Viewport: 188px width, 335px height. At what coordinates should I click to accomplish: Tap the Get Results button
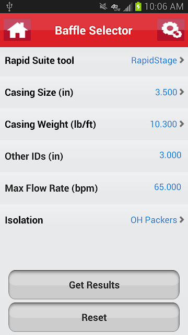94,285
